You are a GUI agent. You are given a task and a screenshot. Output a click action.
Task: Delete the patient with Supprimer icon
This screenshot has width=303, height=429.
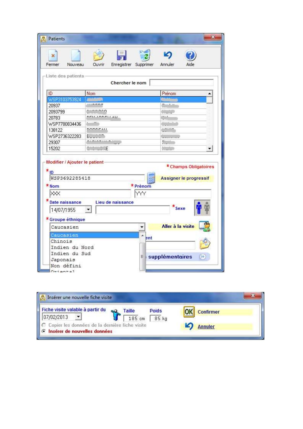[144, 56]
